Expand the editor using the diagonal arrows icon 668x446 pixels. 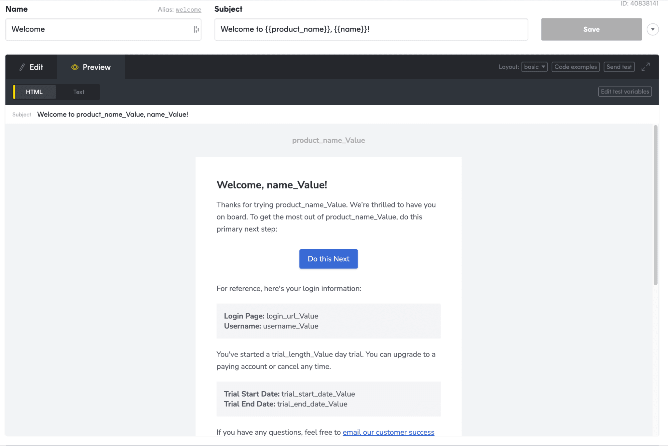(645, 67)
